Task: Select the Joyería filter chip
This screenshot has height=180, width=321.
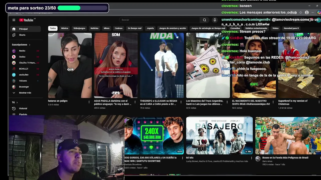Action: tap(150, 28)
